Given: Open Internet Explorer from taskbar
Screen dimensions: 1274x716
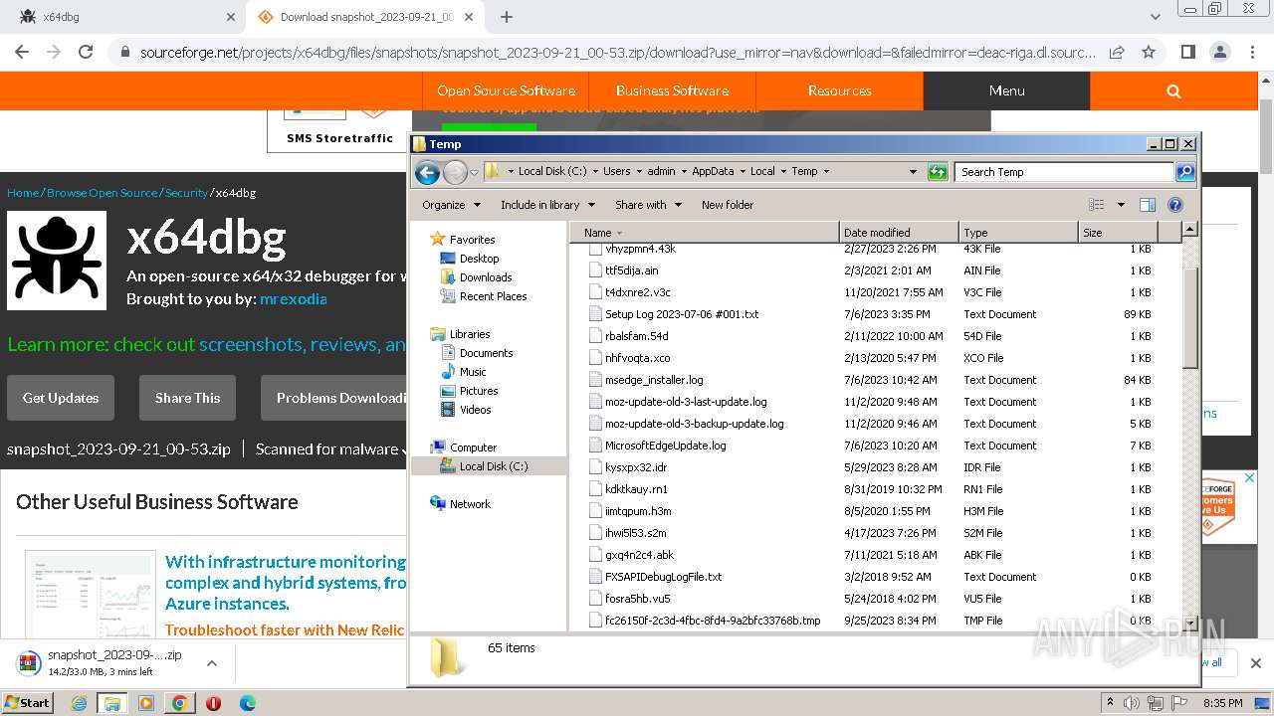Looking at the screenshot, I should tap(79, 703).
